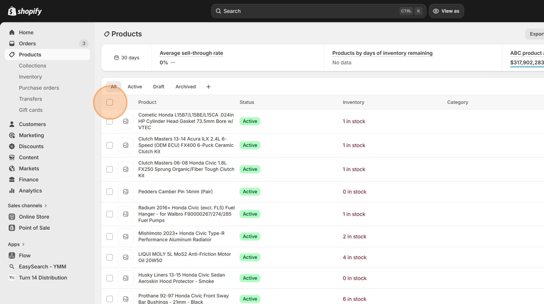Viewport: 544px width, 304px height.
Task: Click the Status column header
Action: click(247, 102)
